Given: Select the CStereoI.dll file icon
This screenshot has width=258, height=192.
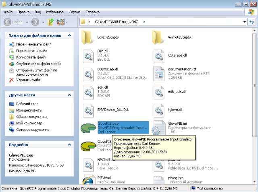Looking at the screenshot, I should (159, 56).
